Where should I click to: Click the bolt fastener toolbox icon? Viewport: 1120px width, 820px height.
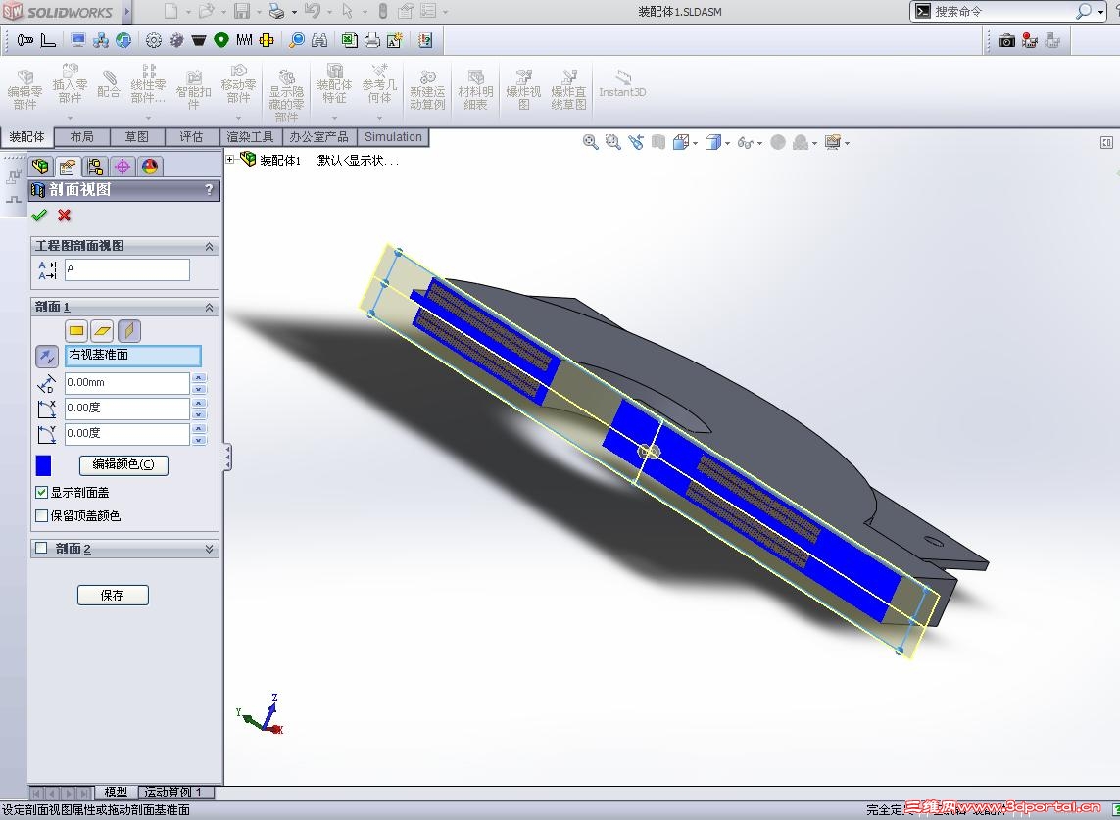click(25, 41)
